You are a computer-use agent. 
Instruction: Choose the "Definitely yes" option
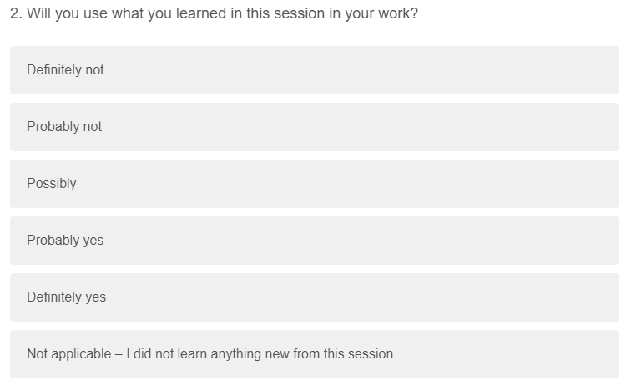(x=315, y=297)
